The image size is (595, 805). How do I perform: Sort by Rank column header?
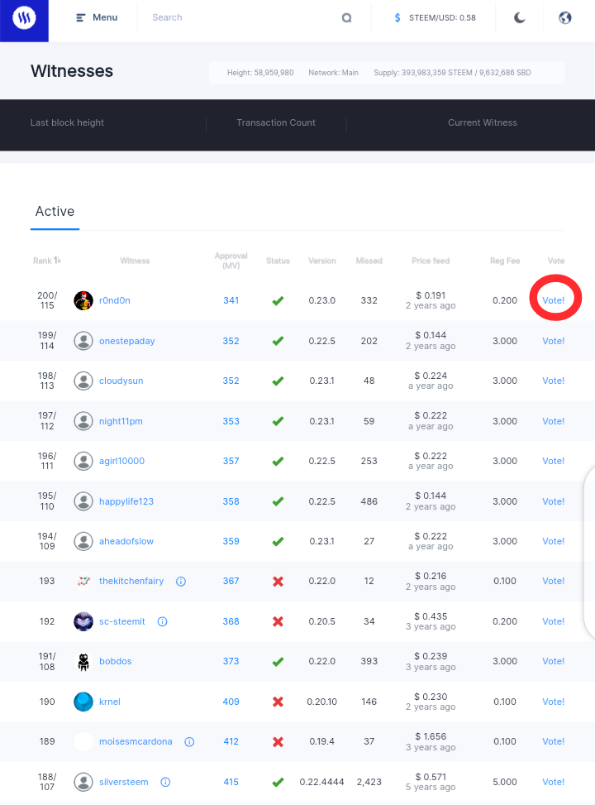(46, 261)
